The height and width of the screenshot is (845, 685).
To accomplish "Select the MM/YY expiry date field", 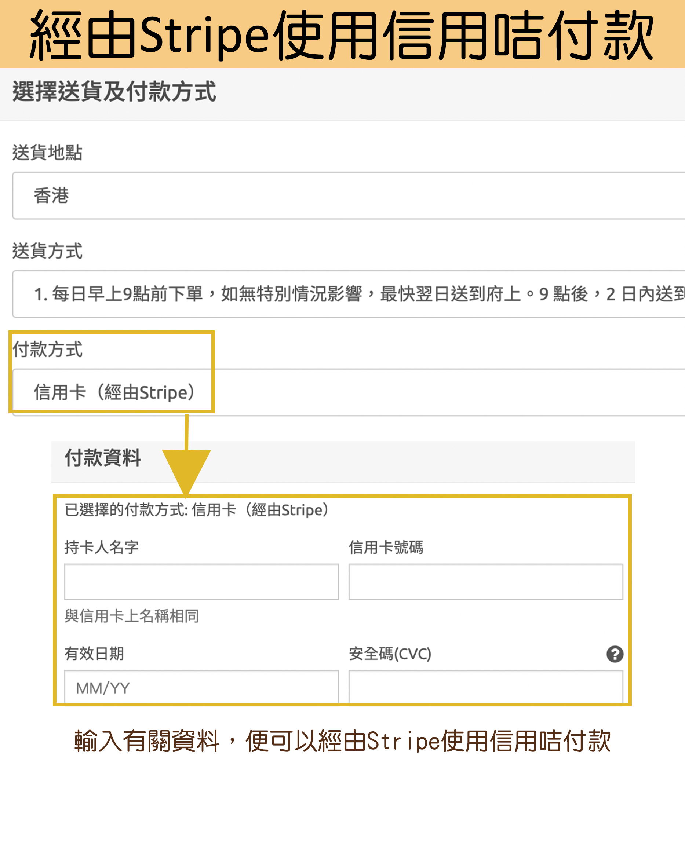I will (x=201, y=687).
